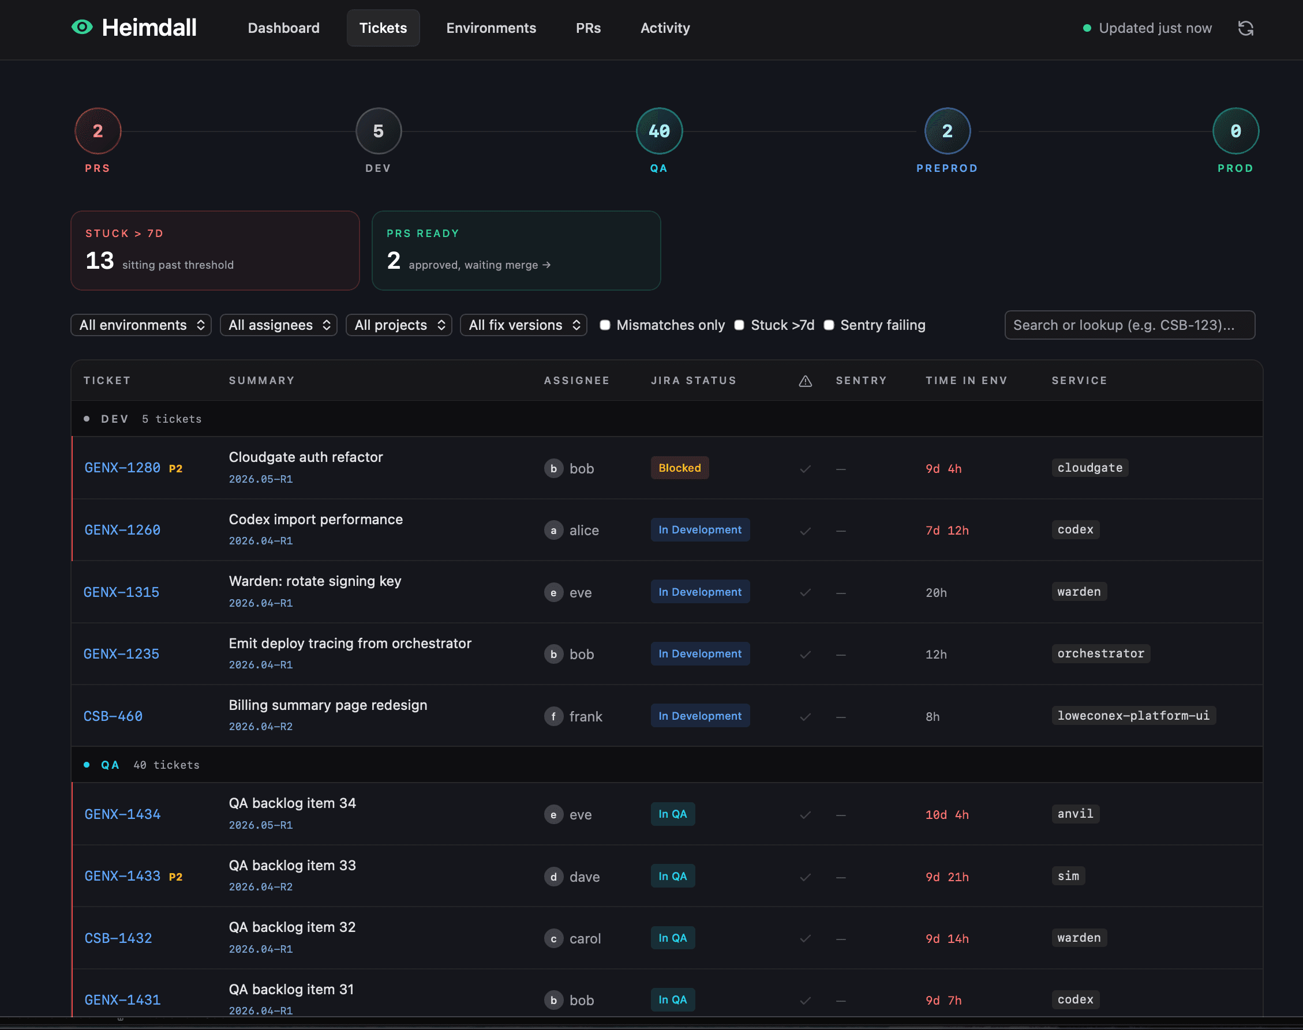Open the Stuck > 7D summary card
Screen dimensions: 1303x1030
tap(215, 250)
